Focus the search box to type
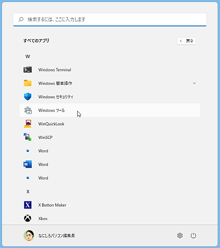Image resolution: width=220 pixels, height=248 pixels. [110, 20]
